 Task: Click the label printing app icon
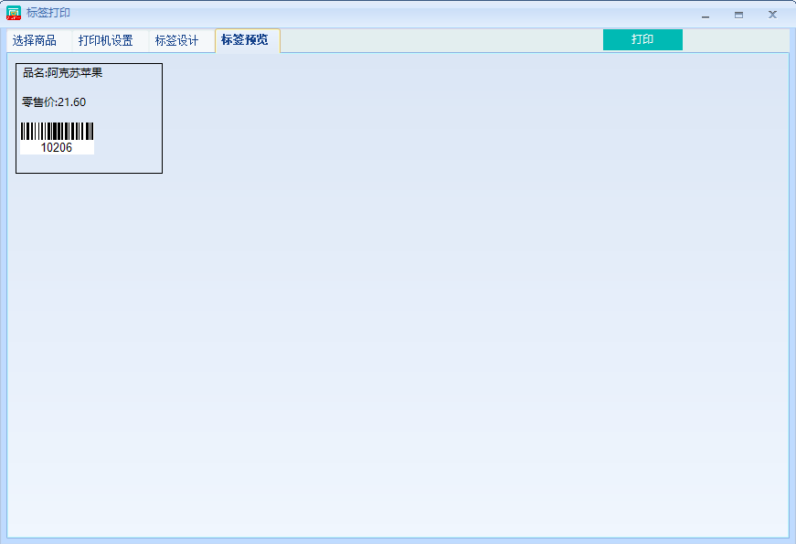(x=14, y=14)
